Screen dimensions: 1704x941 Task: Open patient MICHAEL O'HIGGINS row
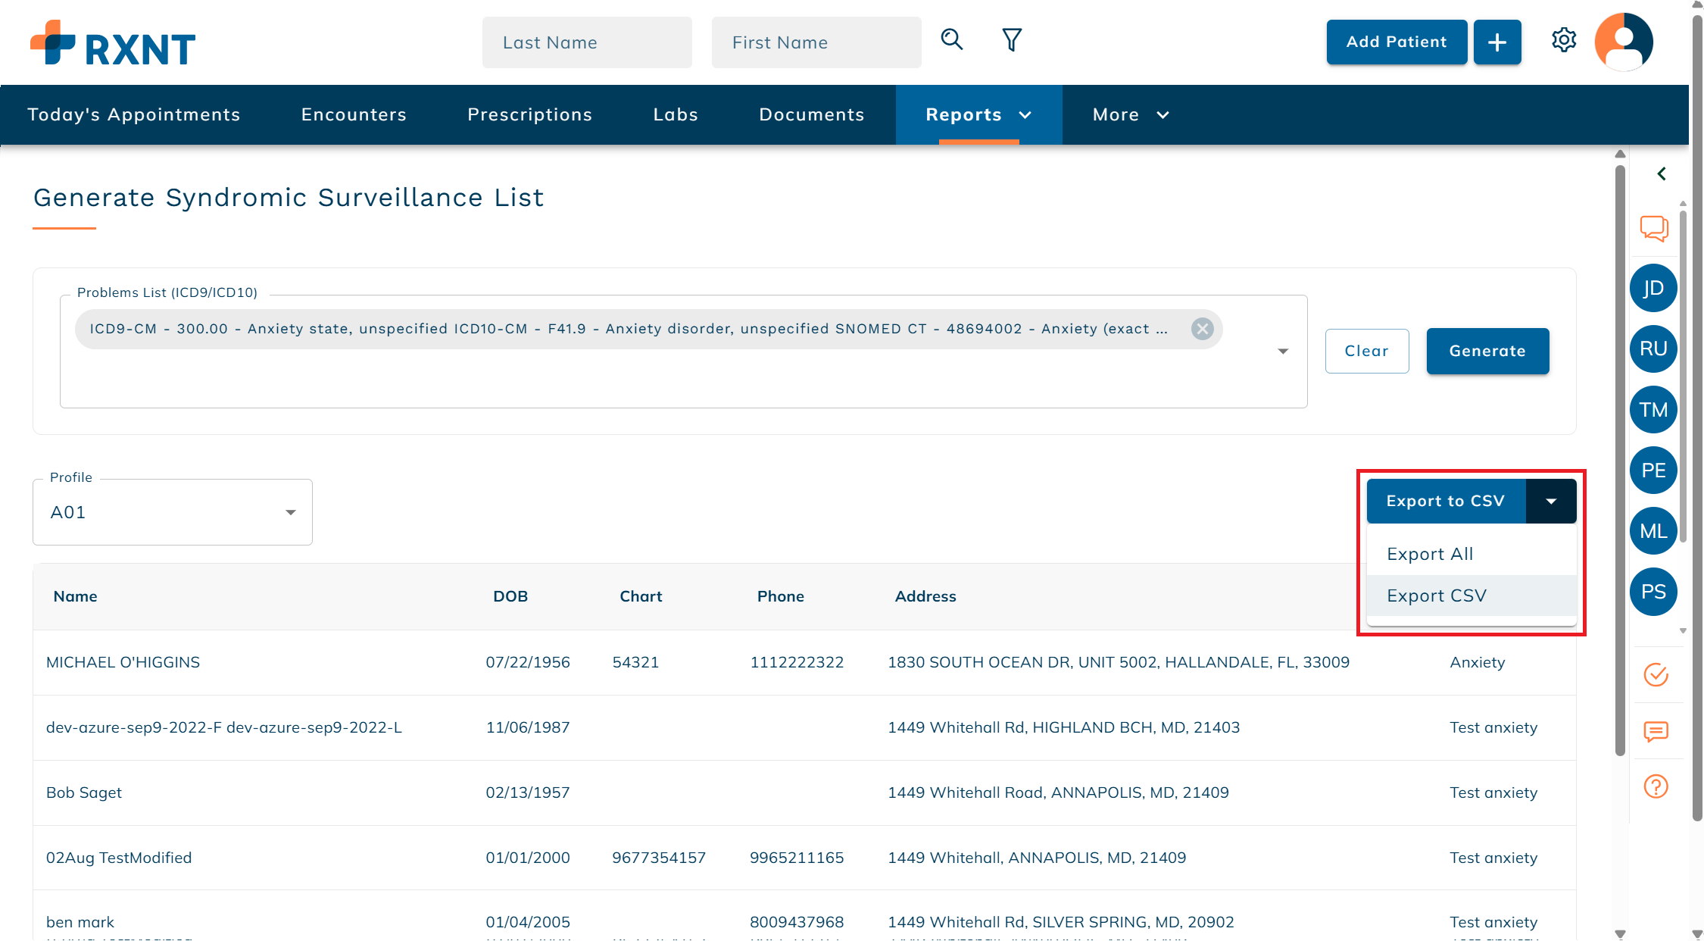tap(804, 662)
